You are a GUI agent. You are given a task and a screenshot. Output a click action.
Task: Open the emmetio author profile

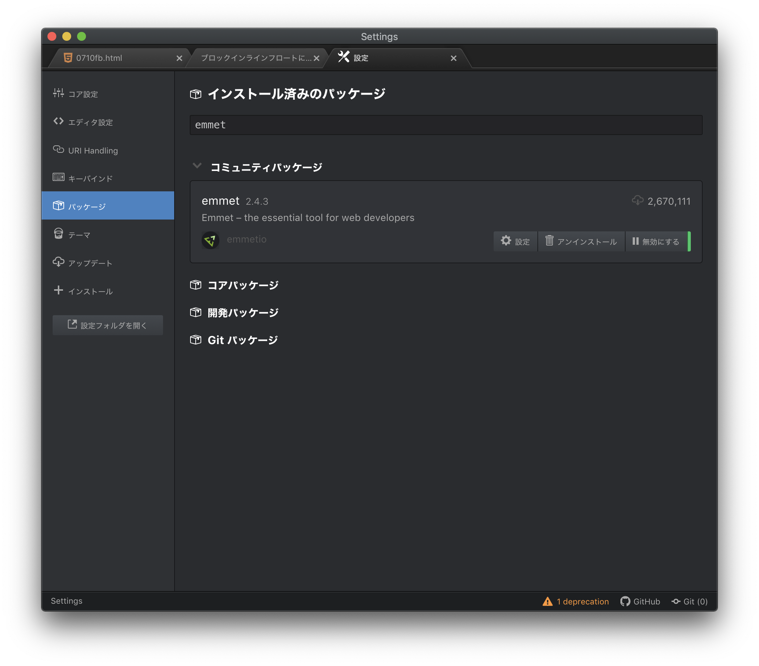click(247, 239)
